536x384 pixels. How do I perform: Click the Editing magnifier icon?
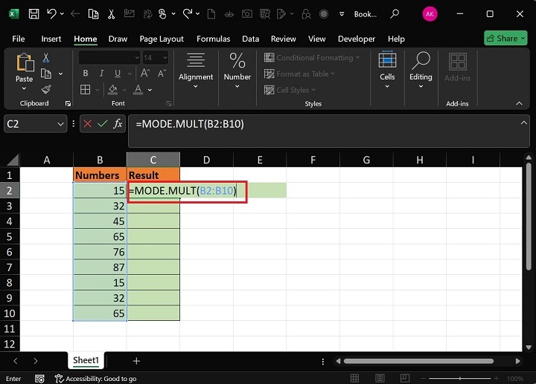point(421,61)
